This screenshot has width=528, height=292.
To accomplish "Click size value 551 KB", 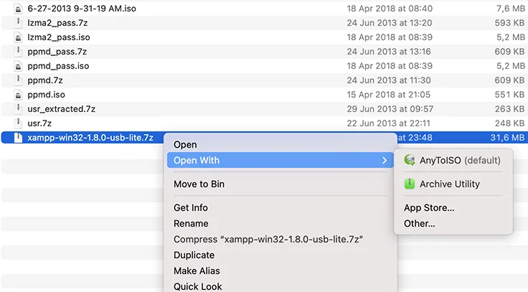I will tap(509, 95).
